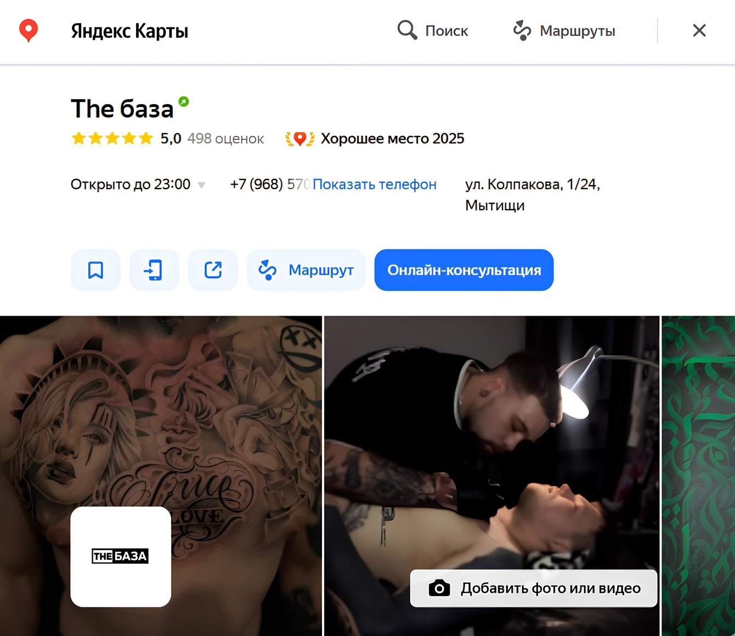The image size is (735, 636).
Task: Click the red Yandex Maps pin logo
Action: [x=29, y=31]
